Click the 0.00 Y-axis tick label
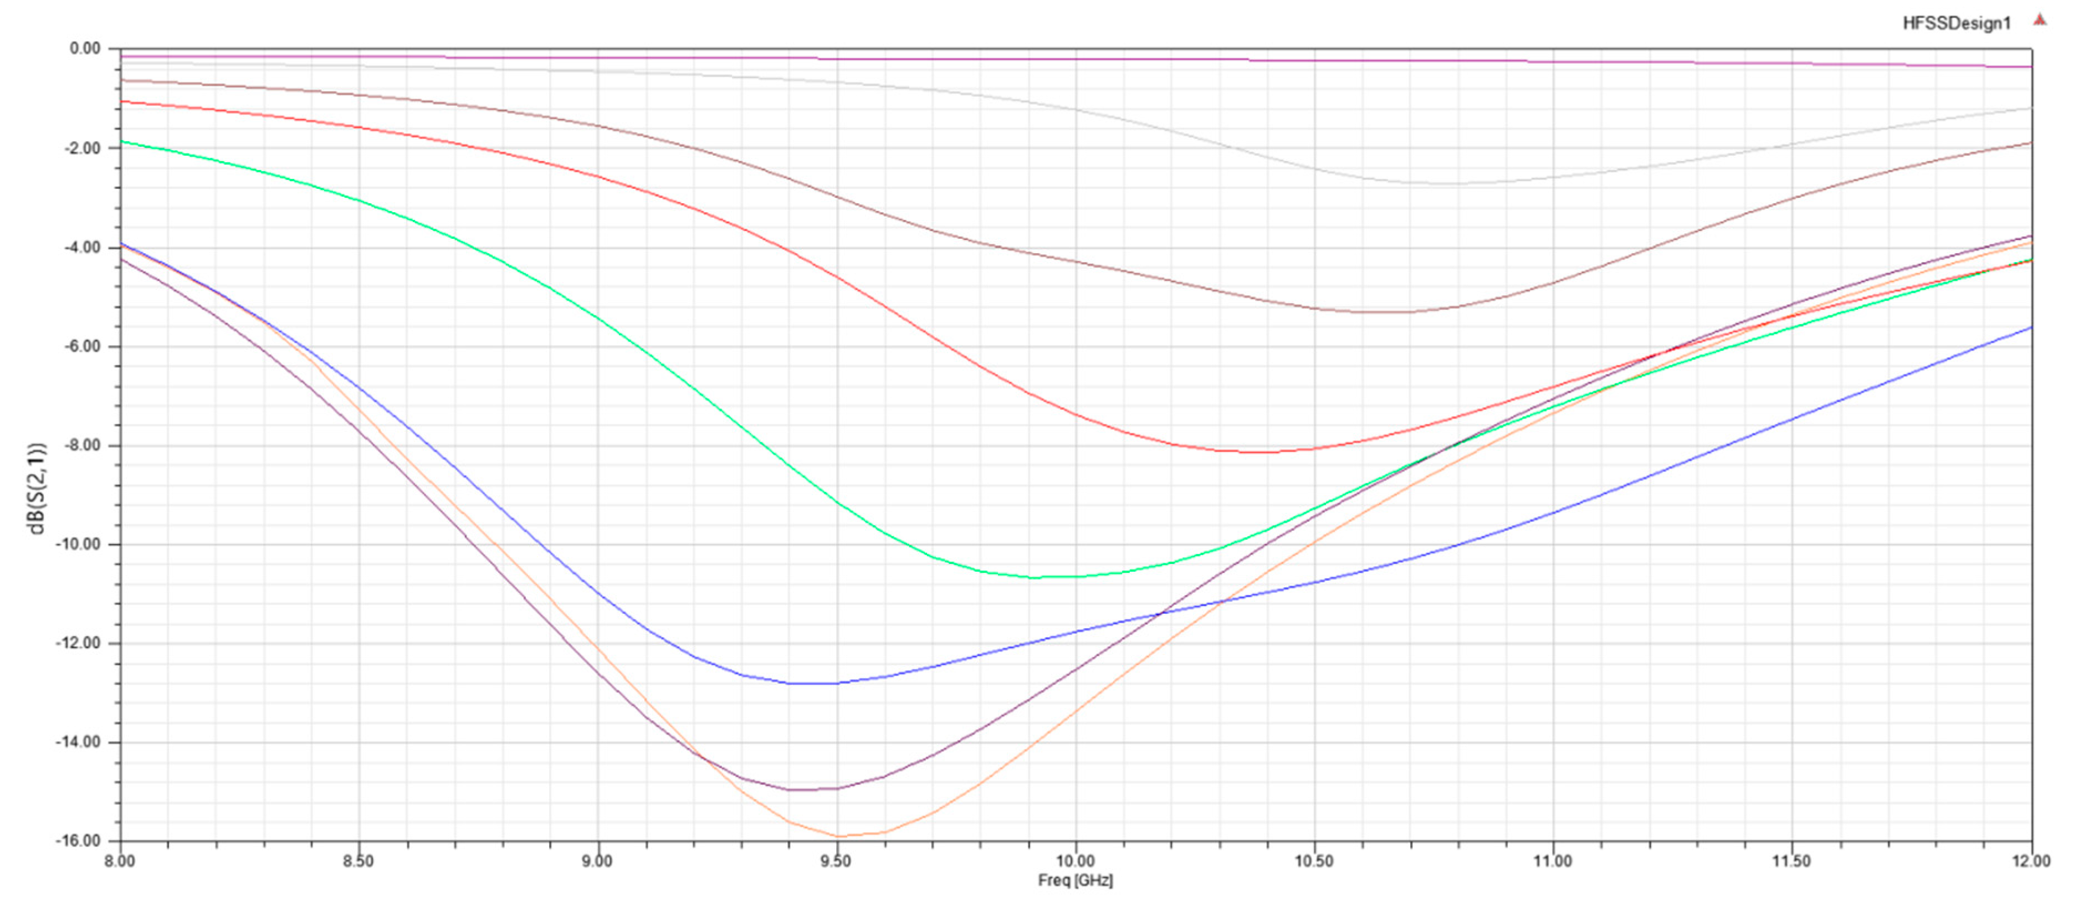Image resolution: width=2079 pixels, height=908 pixels. point(85,48)
